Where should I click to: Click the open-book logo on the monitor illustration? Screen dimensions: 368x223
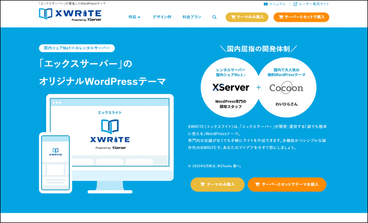tap(110, 127)
